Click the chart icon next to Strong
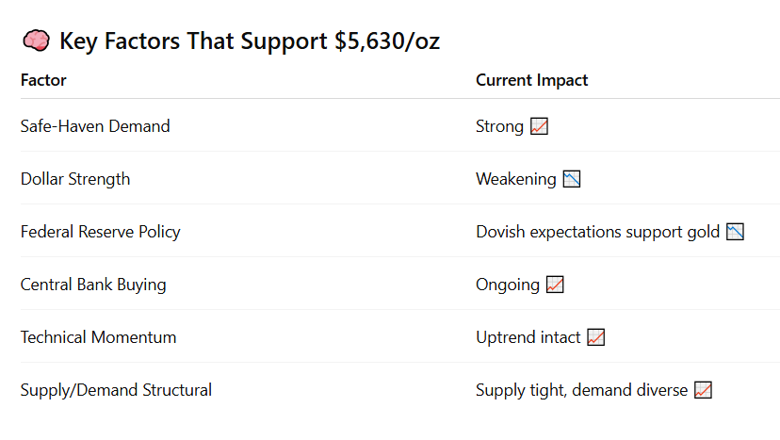Viewport: 780px width, 440px height. pyautogui.click(x=539, y=126)
